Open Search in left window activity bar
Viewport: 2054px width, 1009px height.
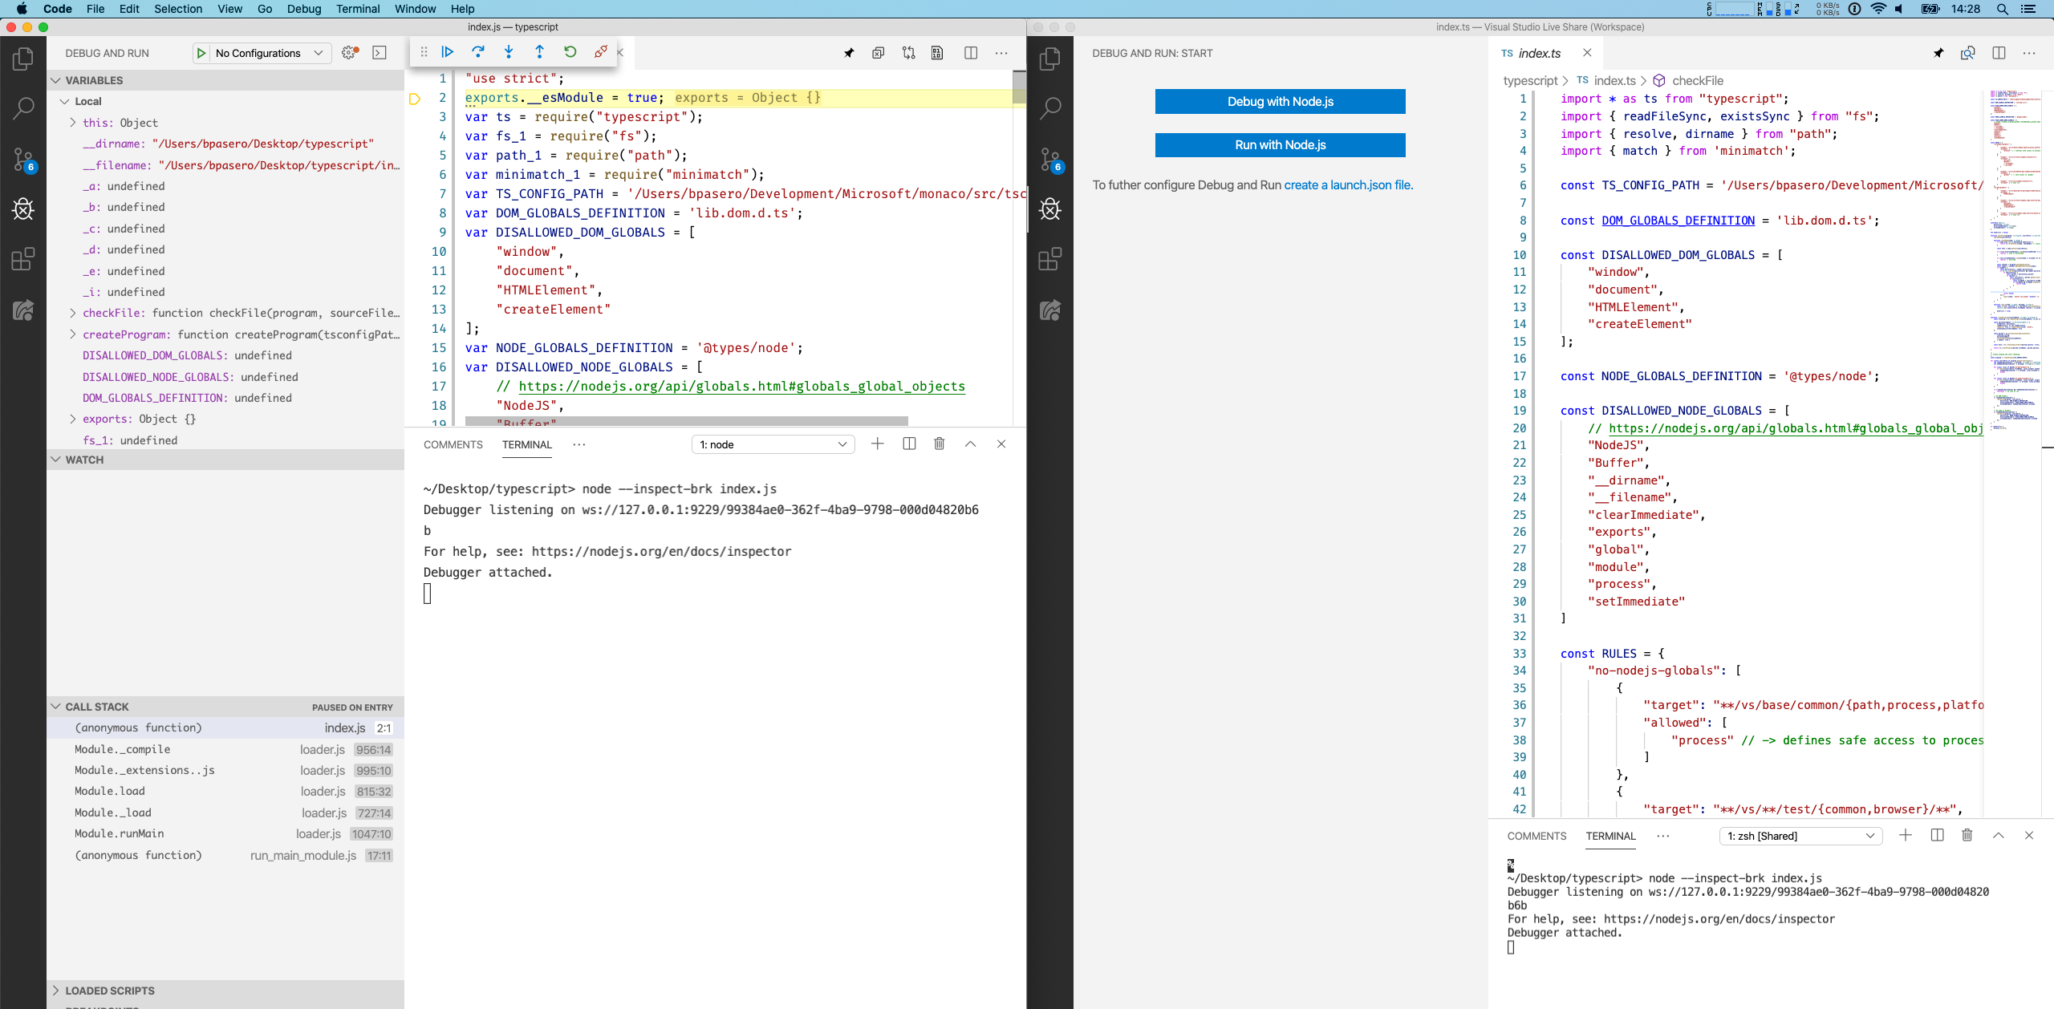pyautogui.click(x=23, y=108)
